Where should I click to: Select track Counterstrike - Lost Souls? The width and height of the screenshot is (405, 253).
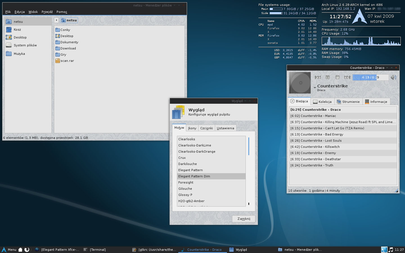[x=343, y=141]
